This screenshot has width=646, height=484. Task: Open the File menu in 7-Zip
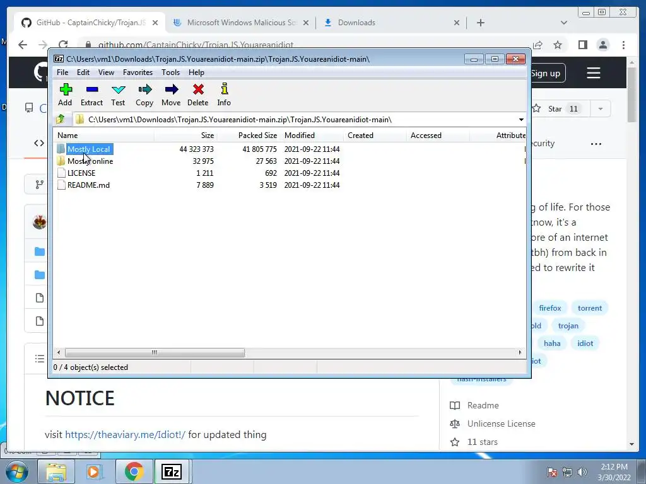[62, 72]
